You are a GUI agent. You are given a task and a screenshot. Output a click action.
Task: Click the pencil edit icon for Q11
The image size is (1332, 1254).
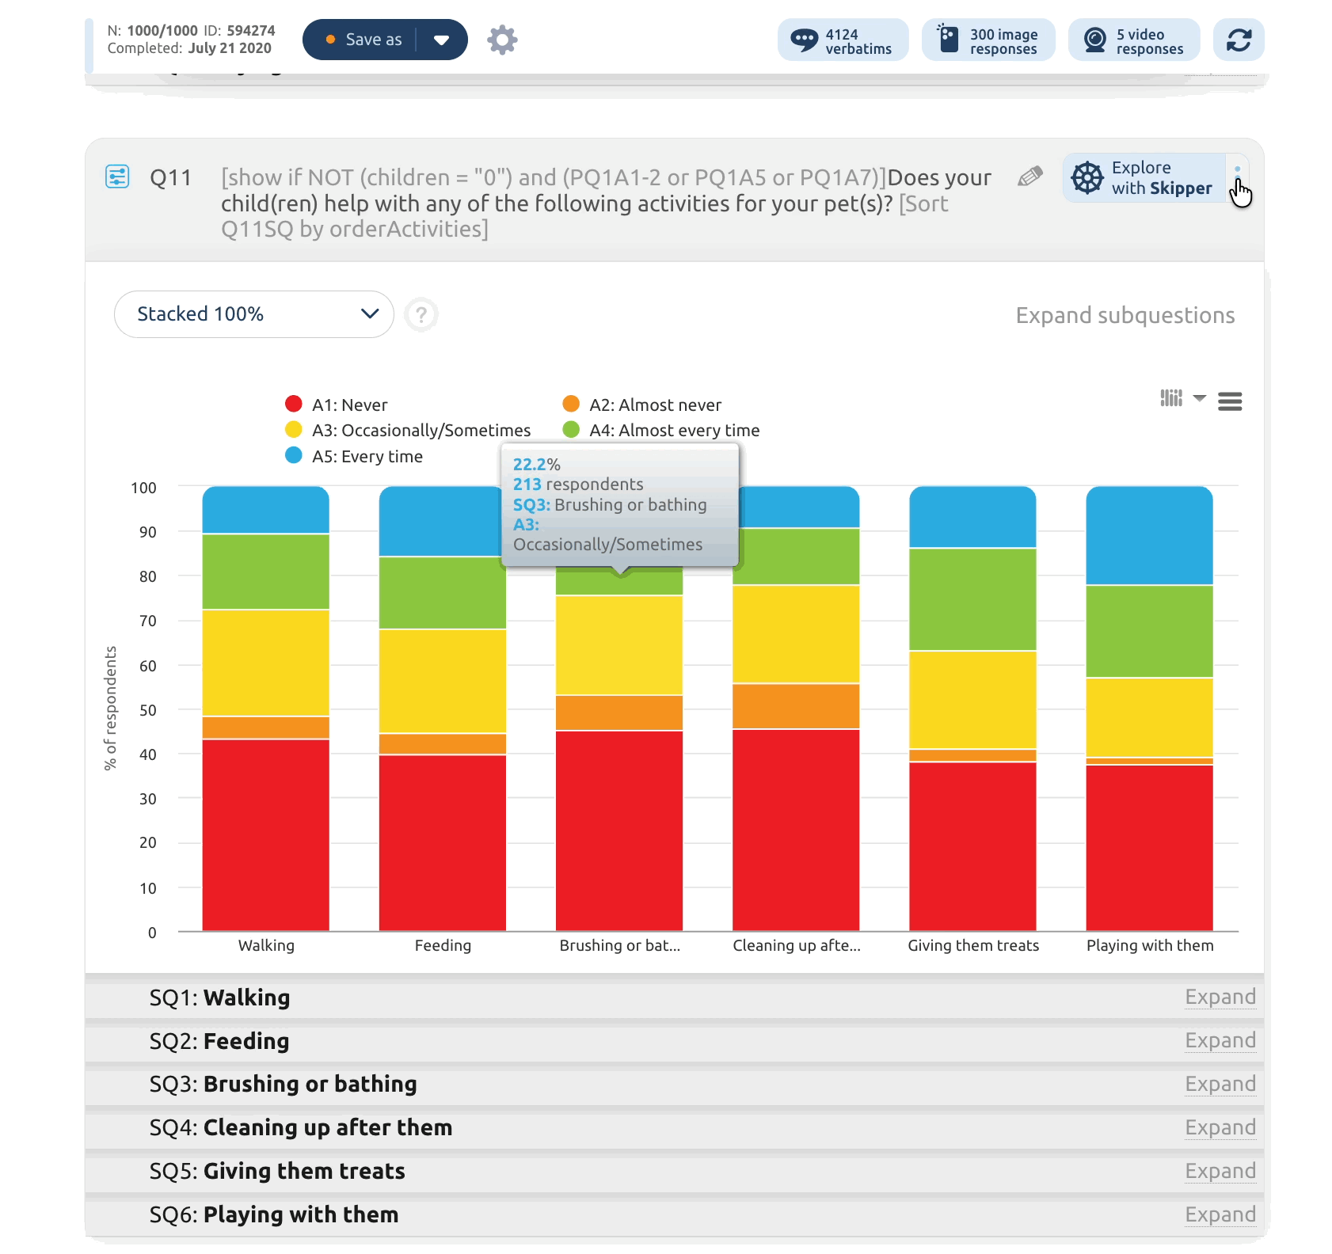(1029, 177)
